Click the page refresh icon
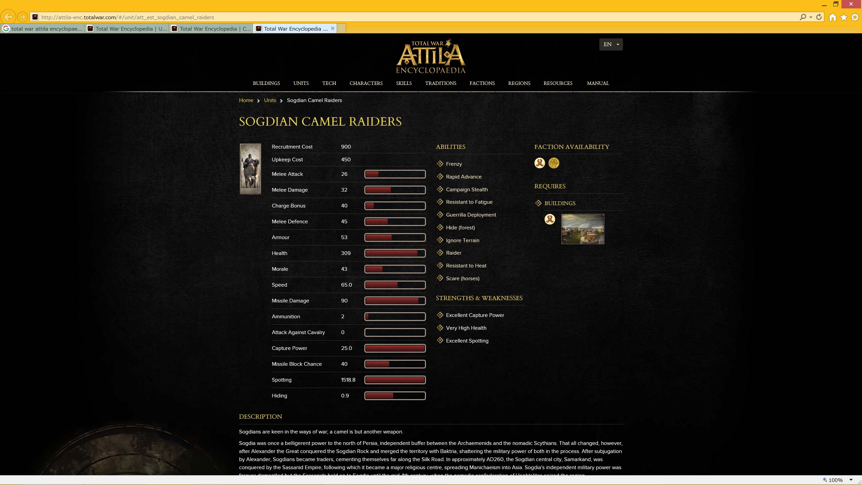This screenshot has height=485, width=862. pos(819,17)
